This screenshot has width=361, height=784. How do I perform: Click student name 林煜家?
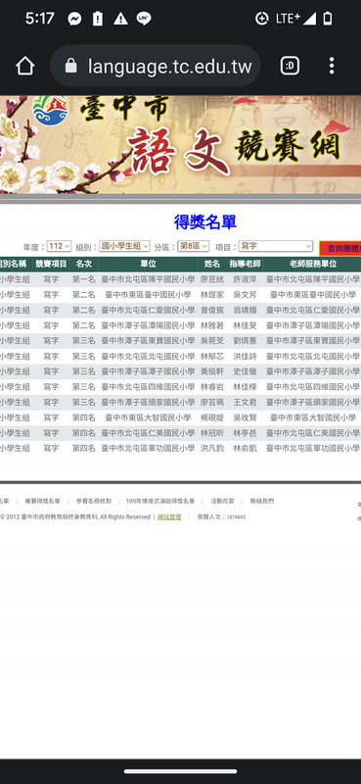point(212,295)
